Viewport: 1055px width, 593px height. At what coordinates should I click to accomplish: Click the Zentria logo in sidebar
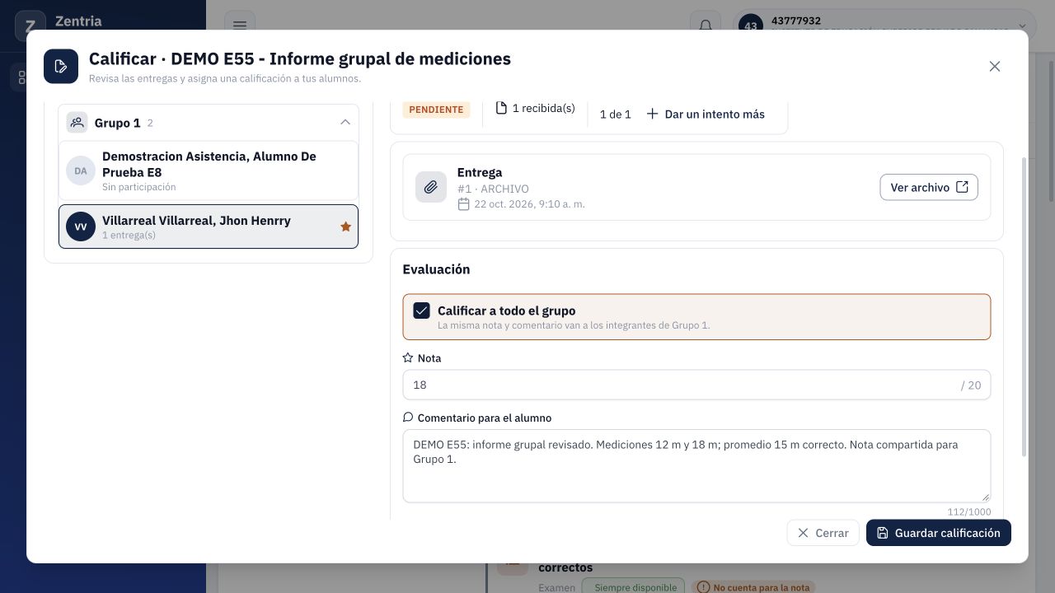pyautogui.click(x=30, y=25)
